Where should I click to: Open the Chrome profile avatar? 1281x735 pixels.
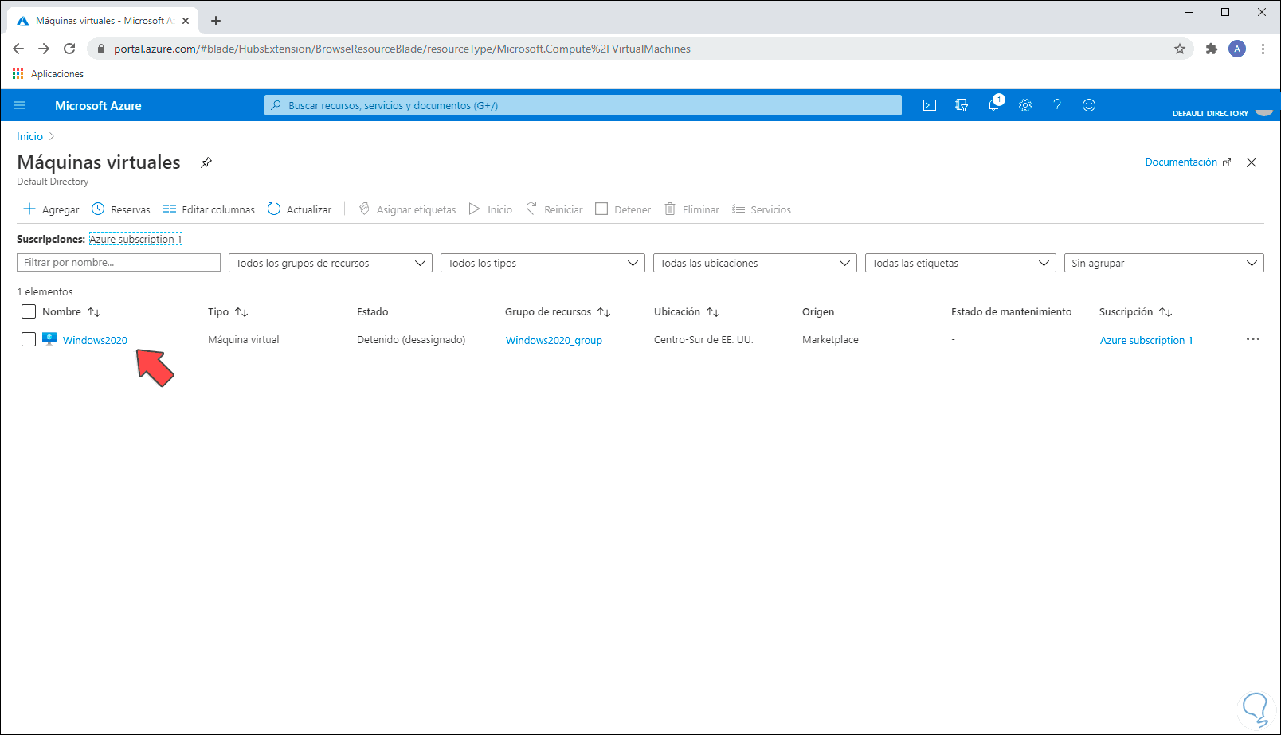tap(1237, 49)
